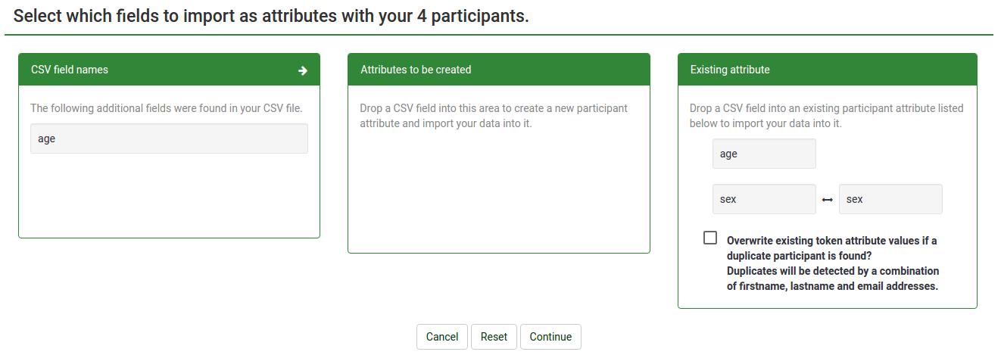Click the double-arrow link icon between sex fields
The height and width of the screenshot is (358, 1001).
[x=828, y=200]
